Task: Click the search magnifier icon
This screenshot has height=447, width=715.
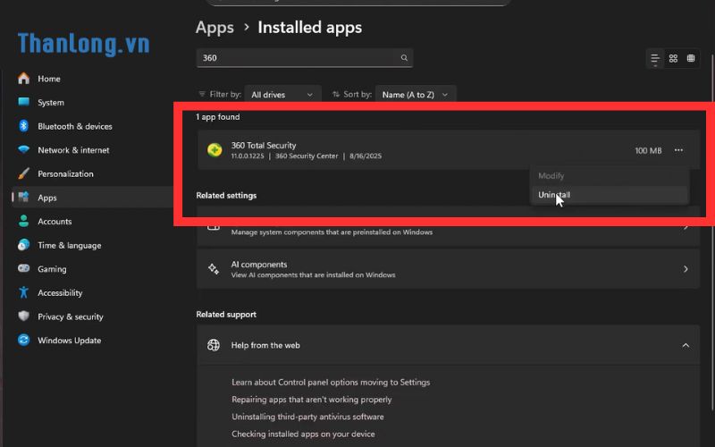Action: (404, 58)
